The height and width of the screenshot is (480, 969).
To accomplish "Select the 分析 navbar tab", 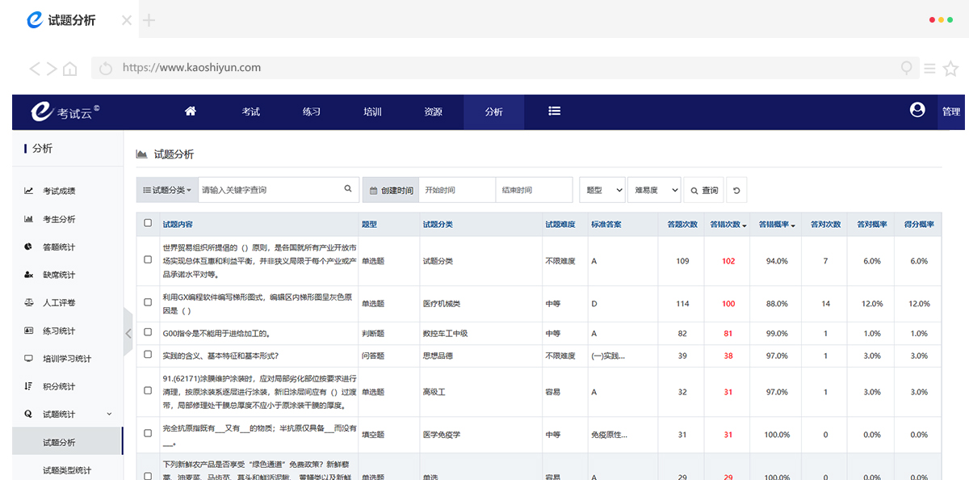I will pyautogui.click(x=493, y=112).
